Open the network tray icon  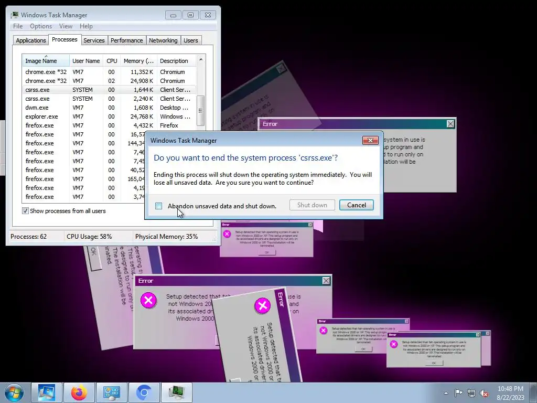471,393
